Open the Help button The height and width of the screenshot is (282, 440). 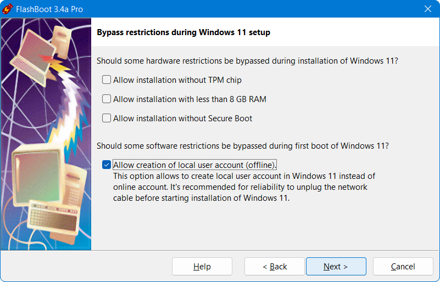[x=202, y=267]
